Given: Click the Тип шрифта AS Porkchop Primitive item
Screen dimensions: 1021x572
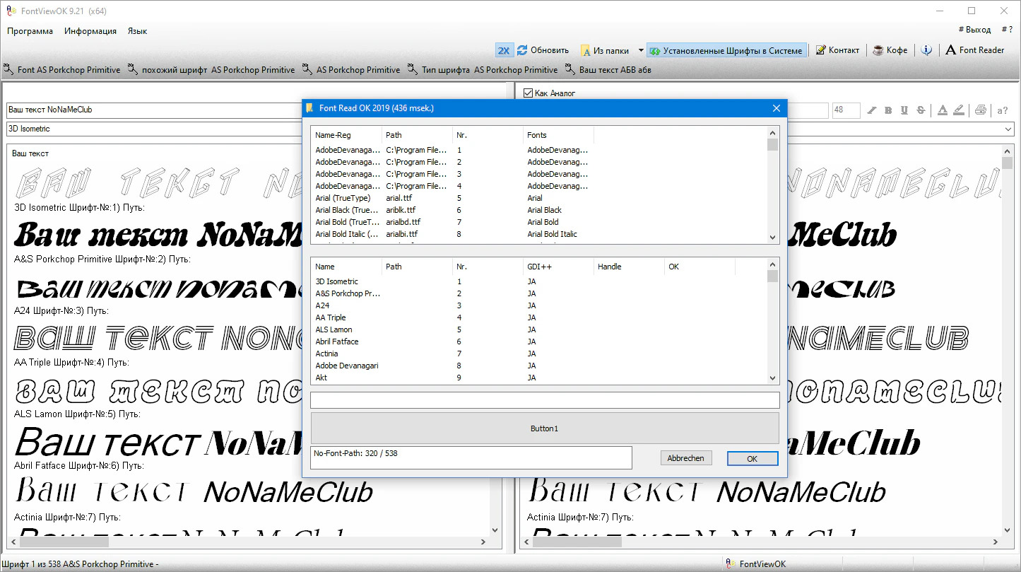Looking at the screenshot, I should 483,70.
